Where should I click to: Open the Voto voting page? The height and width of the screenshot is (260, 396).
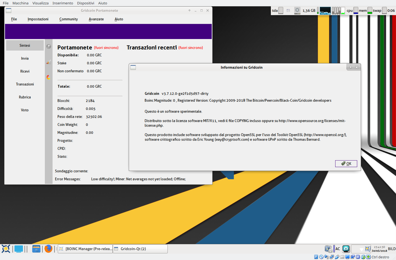tap(25, 110)
